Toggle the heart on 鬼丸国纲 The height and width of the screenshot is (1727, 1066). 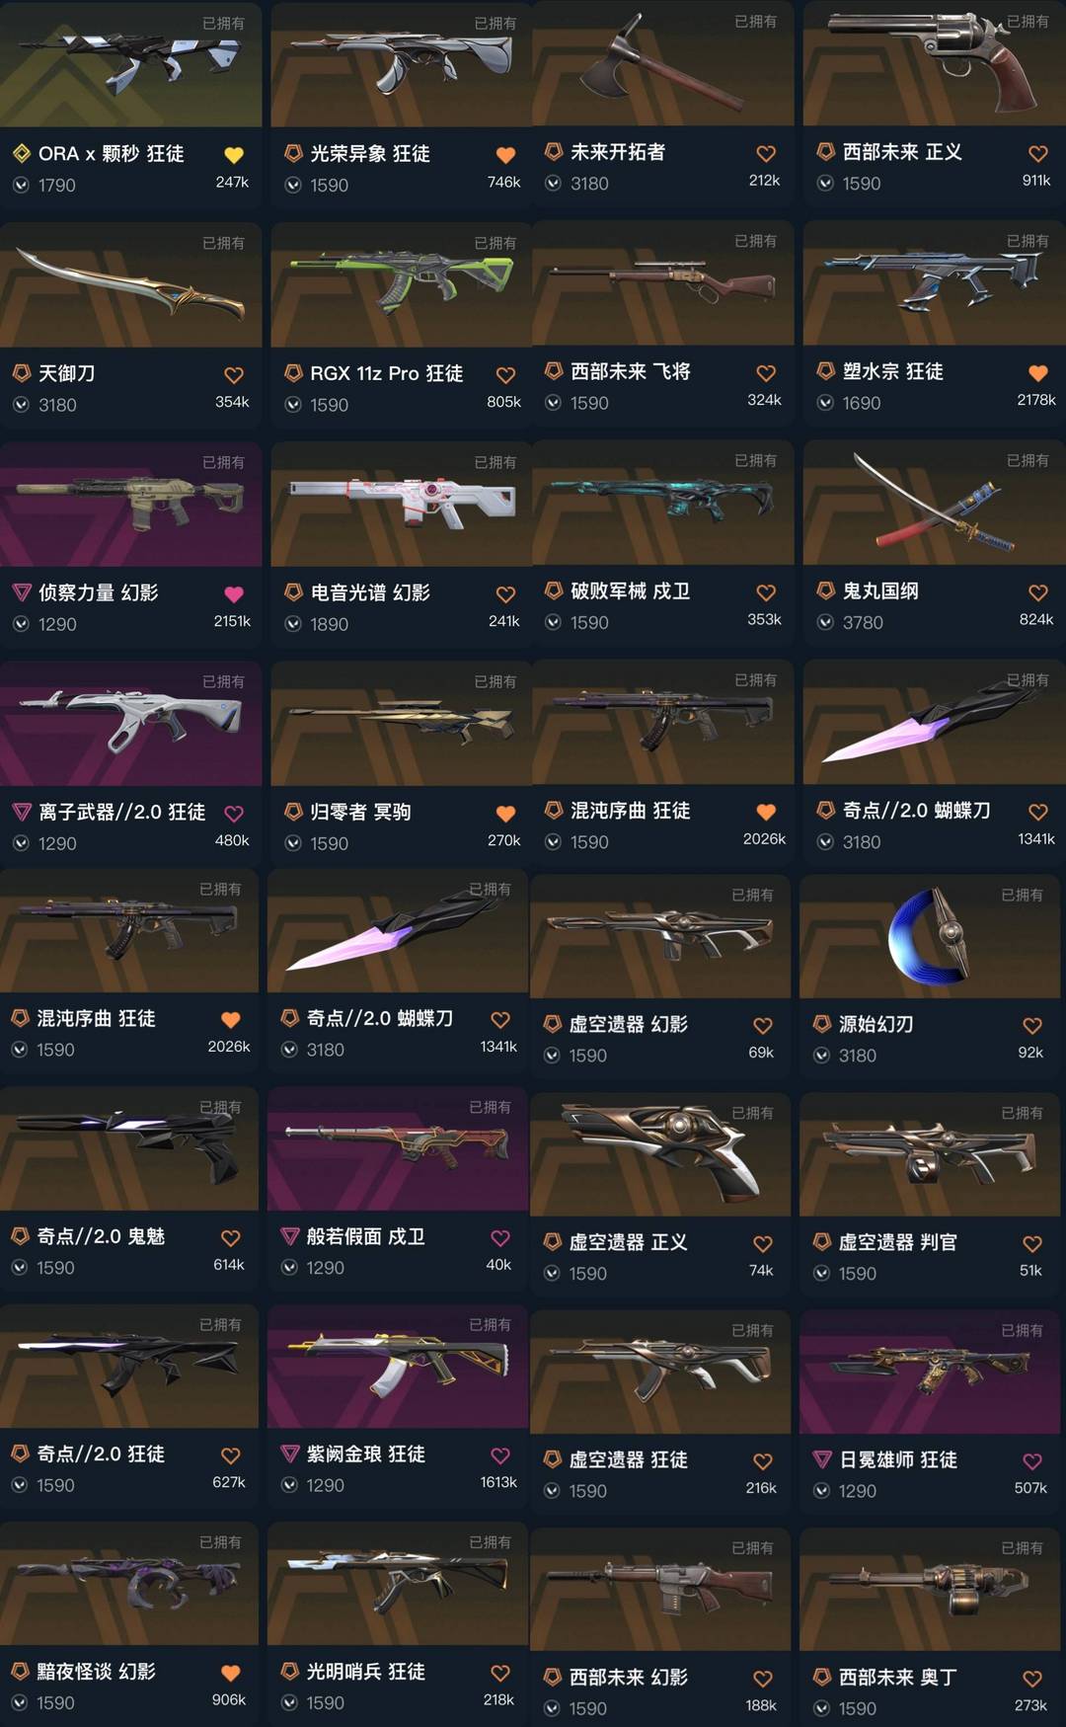pyautogui.click(x=1038, y=592)
